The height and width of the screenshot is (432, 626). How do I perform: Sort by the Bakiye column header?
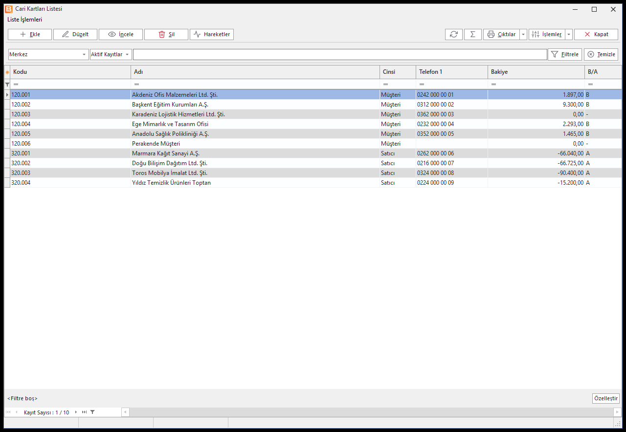536,72
